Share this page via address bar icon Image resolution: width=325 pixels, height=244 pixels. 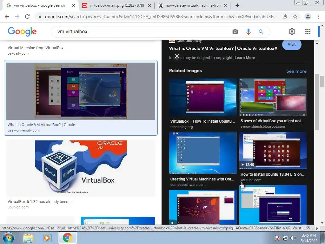tap(285, 17)
